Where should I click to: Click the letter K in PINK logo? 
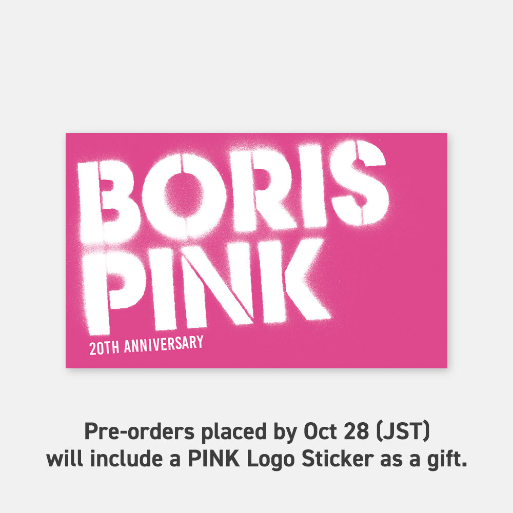293,280
